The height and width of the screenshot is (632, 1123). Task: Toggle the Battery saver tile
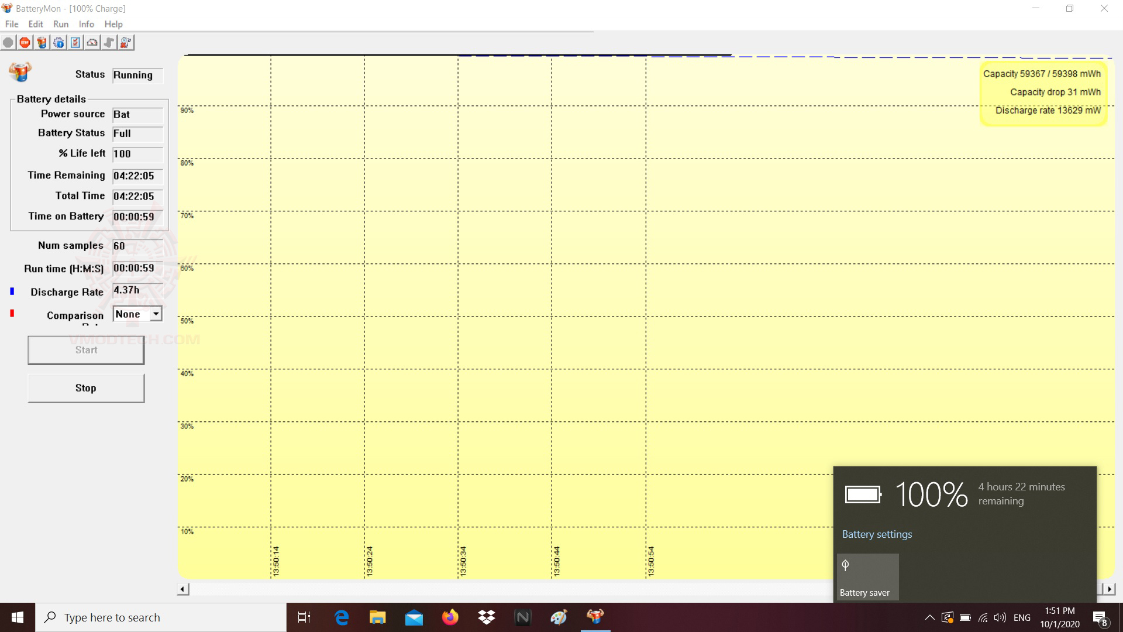[867, 577]
